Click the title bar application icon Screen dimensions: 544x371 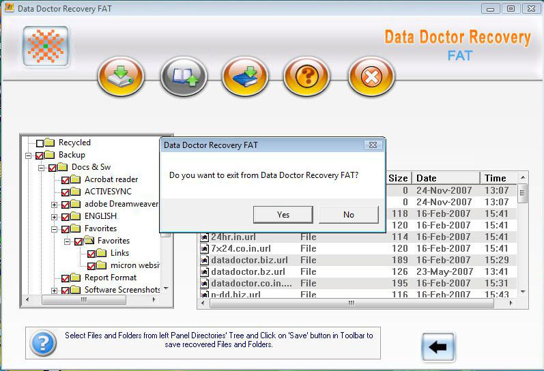coord(10,8)
